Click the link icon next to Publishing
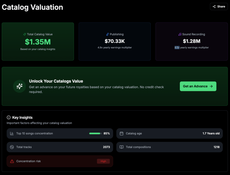This screenshot has height=175, width=230. point(107,34)
